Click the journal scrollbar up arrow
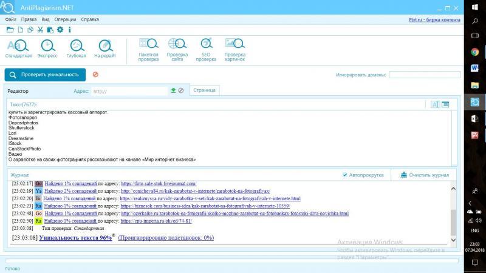Screen dimensions: 486x273 (x=453, y=189)
